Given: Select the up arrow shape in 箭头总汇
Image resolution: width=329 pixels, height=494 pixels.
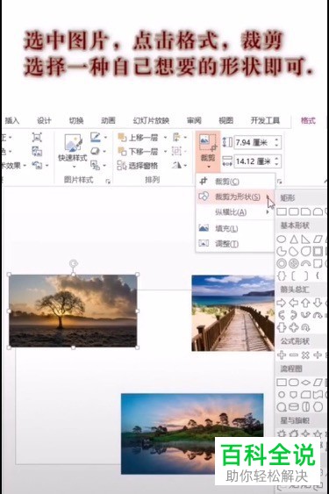Looking at the screenshot, I should coord(305,303).
